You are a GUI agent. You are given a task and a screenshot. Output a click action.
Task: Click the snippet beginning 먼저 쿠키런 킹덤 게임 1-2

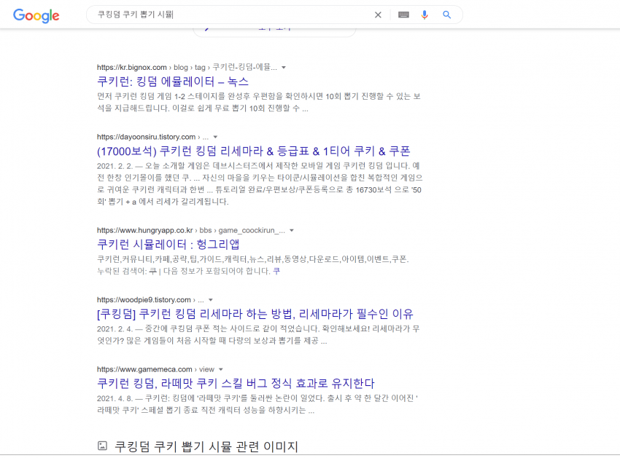pyautogui.click(x=259, y=102)
